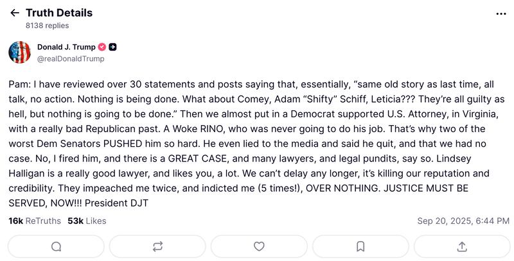Click the Truth Details page heading
Viewport: 514px width, 261px height.
59,13
